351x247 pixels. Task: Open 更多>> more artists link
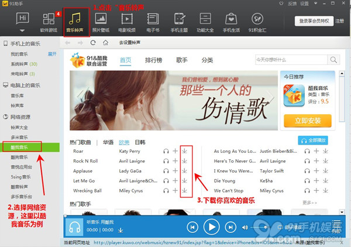tap(310, 203)
